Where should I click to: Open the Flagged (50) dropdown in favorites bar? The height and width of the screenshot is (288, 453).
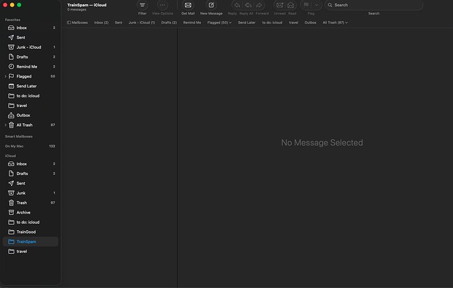point(219,22)
